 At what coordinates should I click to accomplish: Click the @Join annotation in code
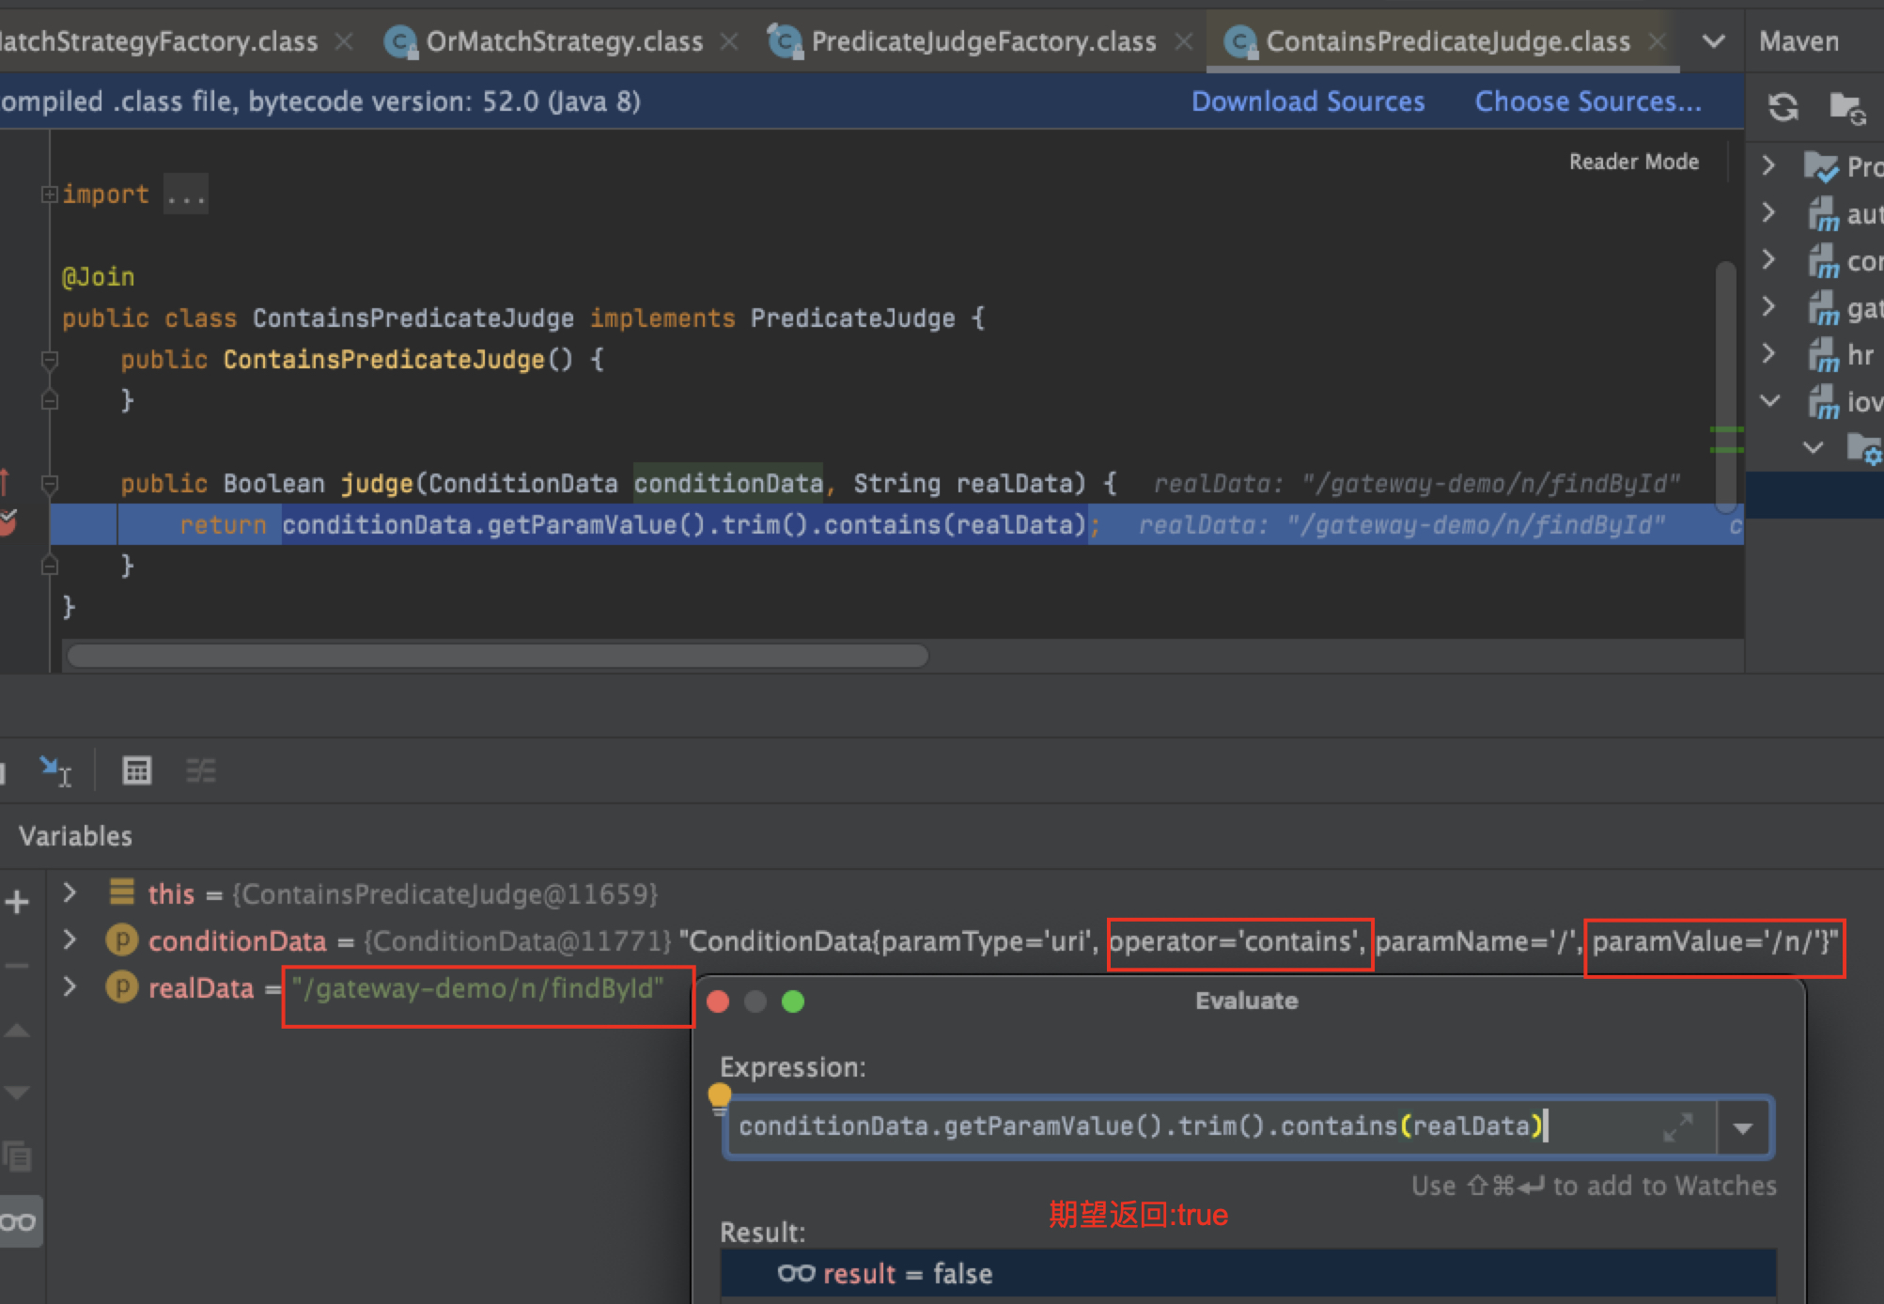[98, 277]
